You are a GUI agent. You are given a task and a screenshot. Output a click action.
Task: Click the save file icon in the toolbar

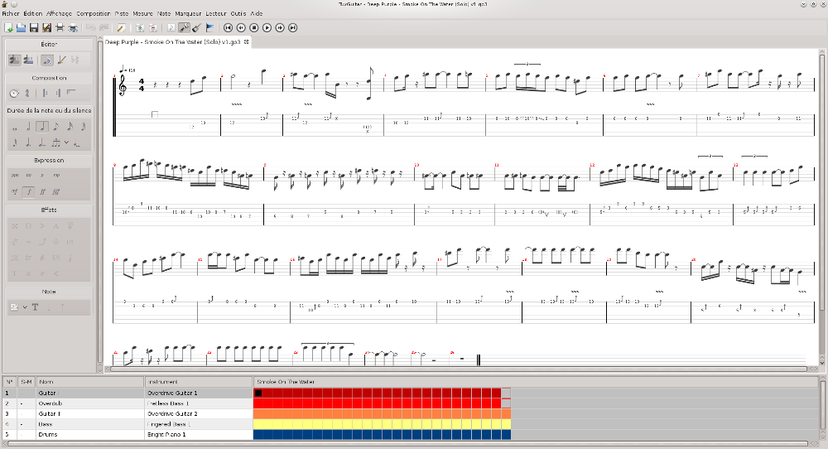click(34, 28)
